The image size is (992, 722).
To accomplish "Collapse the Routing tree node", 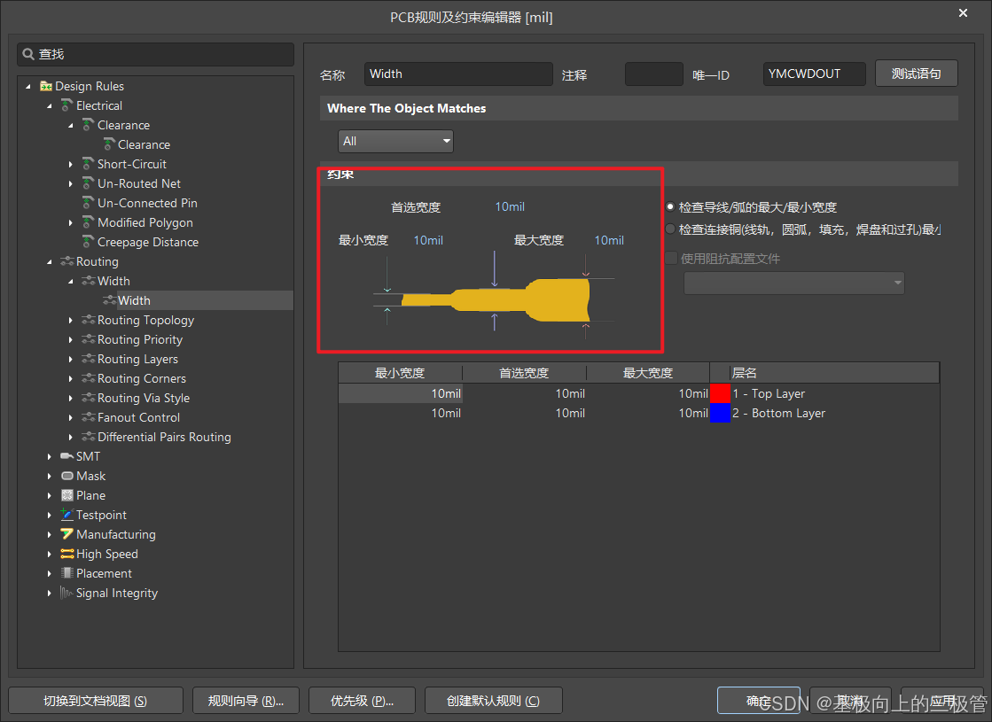I will [x=50, y=261].
